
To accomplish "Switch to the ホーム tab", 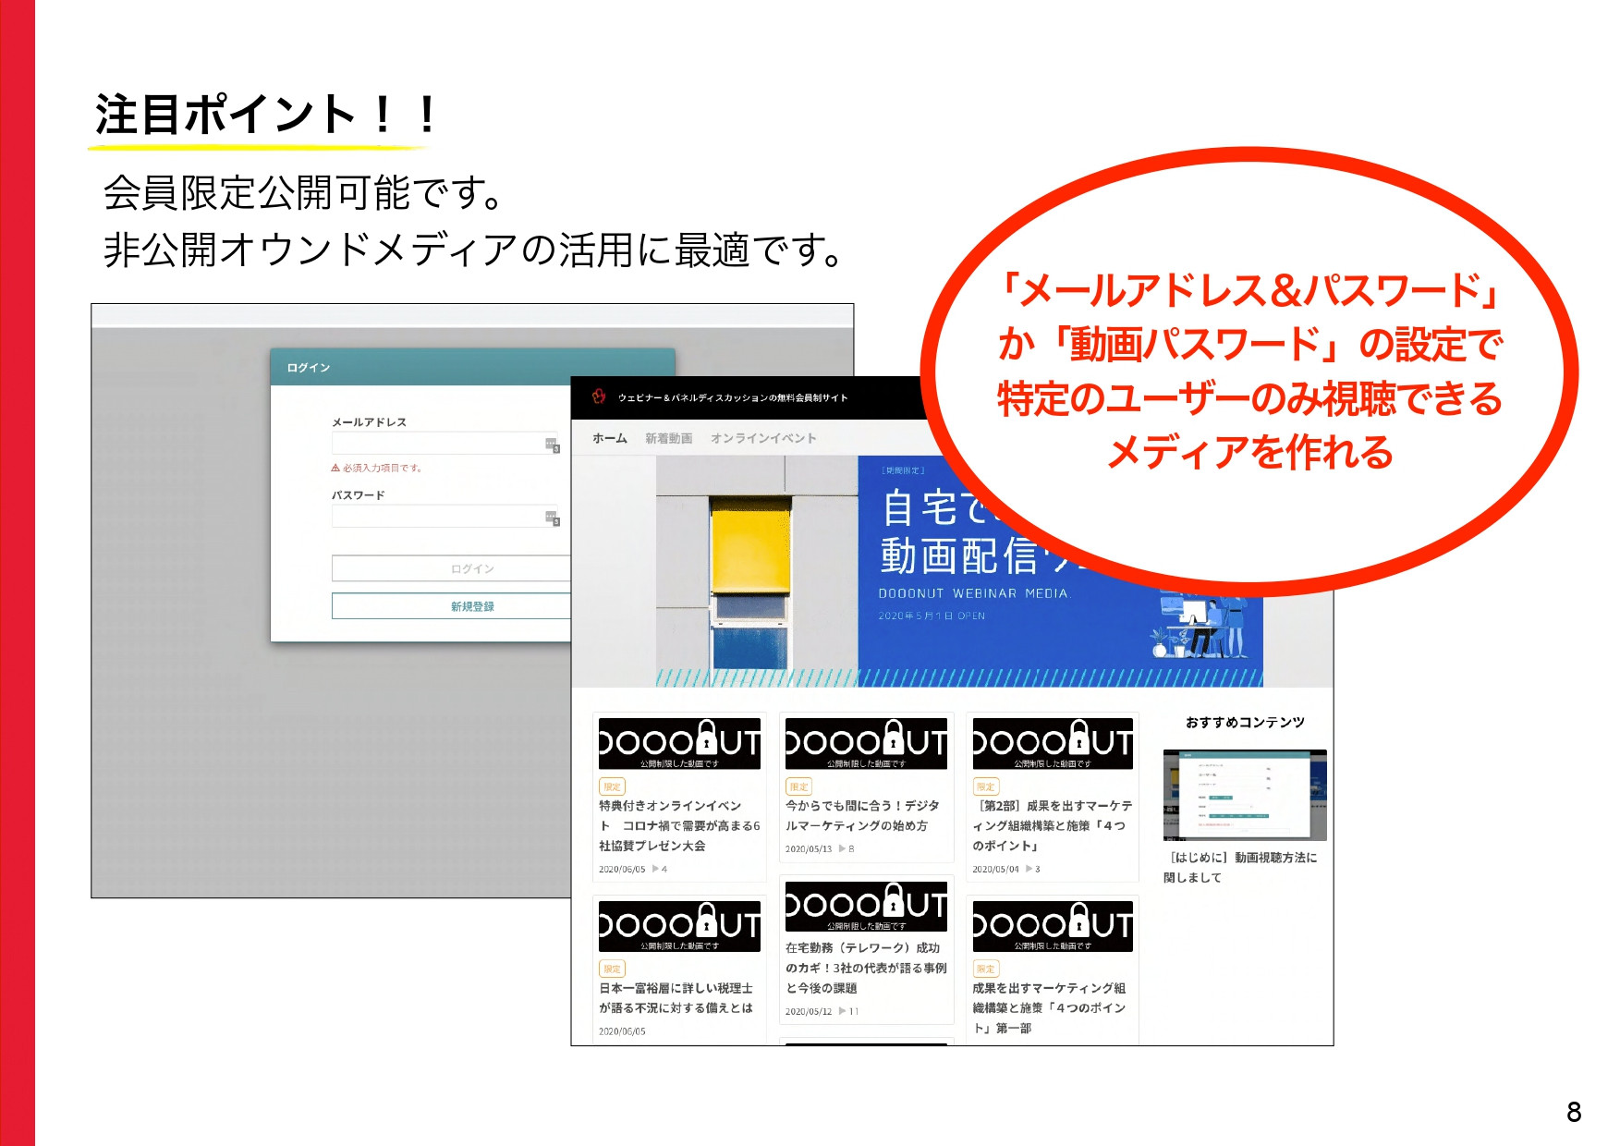I will point(610,438).
